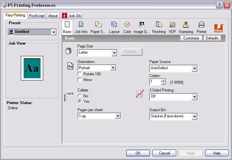Click the Defaults button
Screen dimensions: 232x160
[212, 38]
